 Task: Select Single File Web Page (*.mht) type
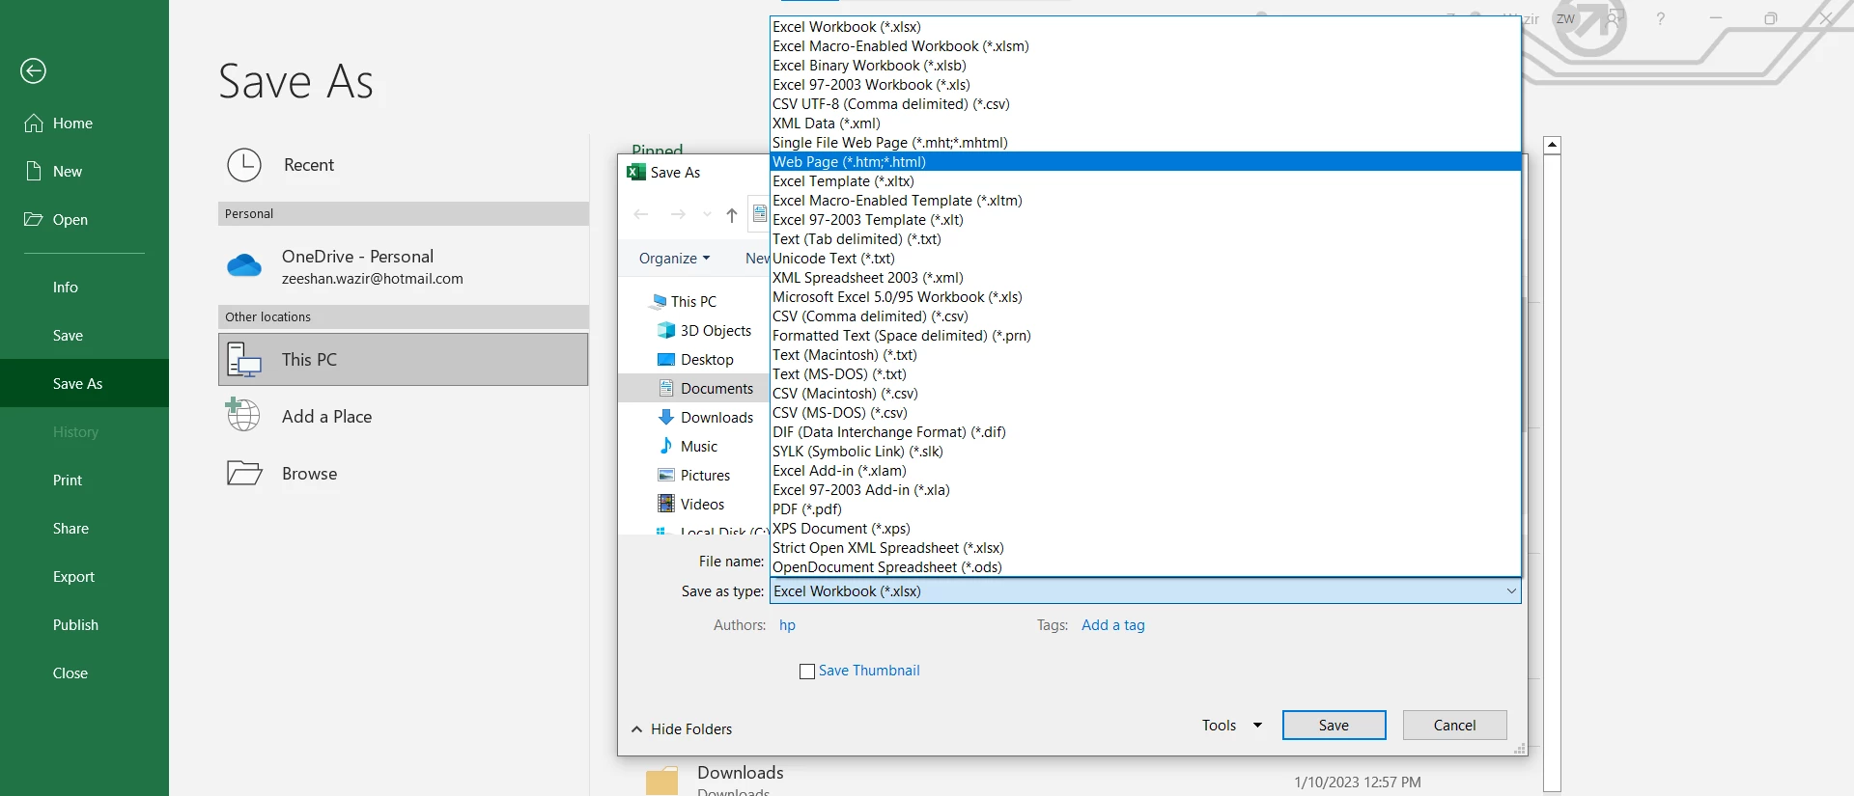click(x=1145, y=143)
